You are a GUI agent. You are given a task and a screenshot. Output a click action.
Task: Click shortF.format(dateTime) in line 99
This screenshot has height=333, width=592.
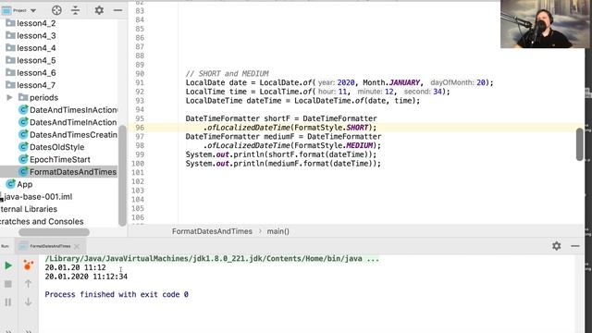pyautogui.click(x=319, y=154)
